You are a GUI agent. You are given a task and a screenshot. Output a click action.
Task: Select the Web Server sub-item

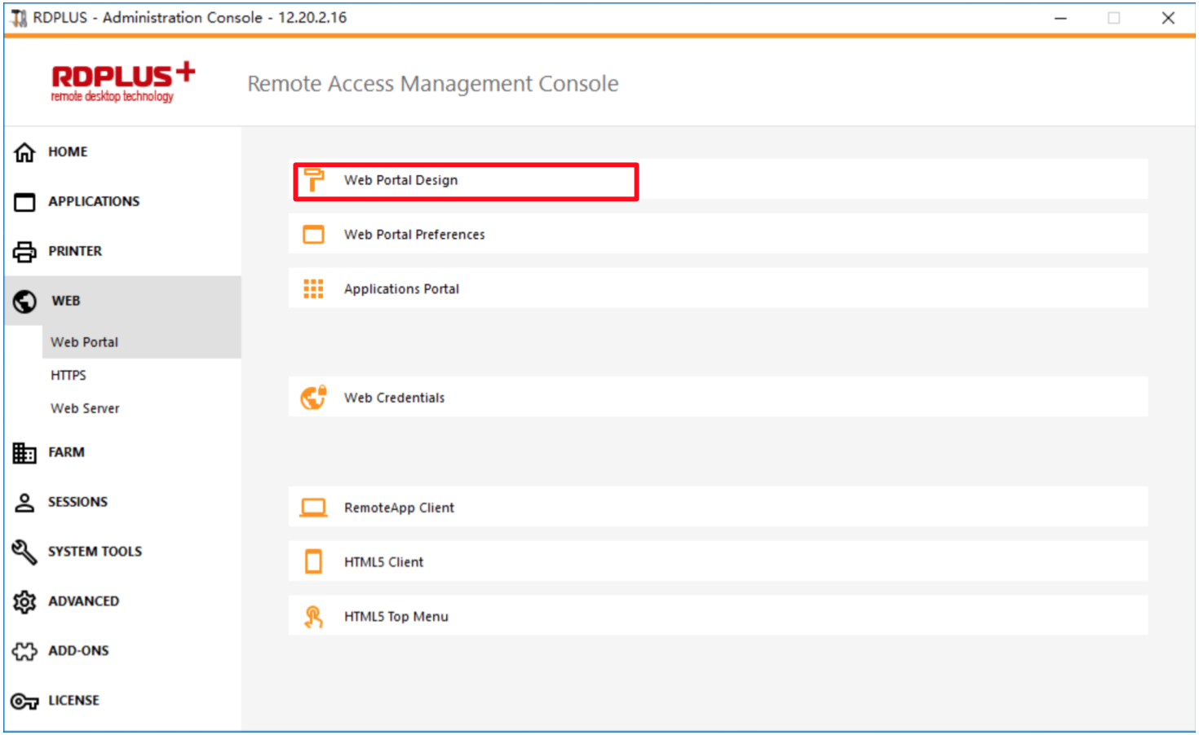click(85, 408)
